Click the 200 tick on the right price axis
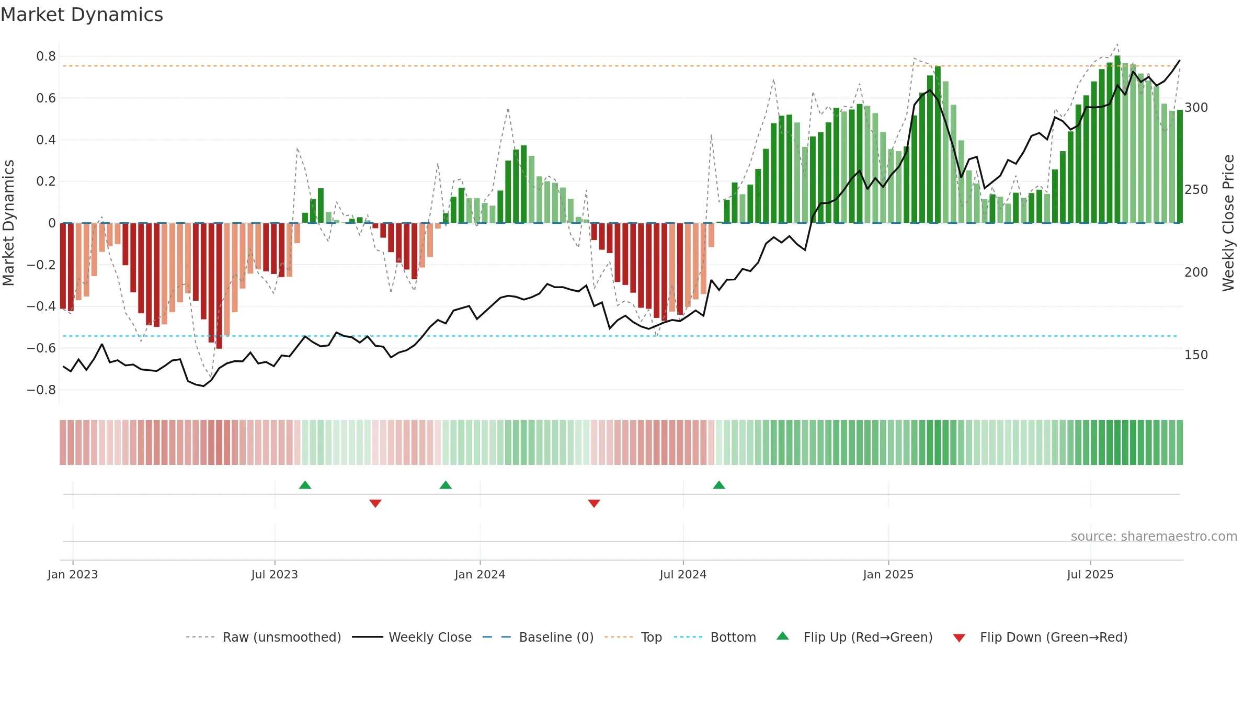The image size is (1255, 706). pos(1196,272)
